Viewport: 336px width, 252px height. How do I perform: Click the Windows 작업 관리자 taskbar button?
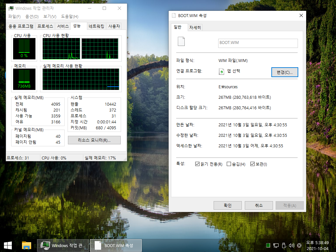click(x=63, y=245)
